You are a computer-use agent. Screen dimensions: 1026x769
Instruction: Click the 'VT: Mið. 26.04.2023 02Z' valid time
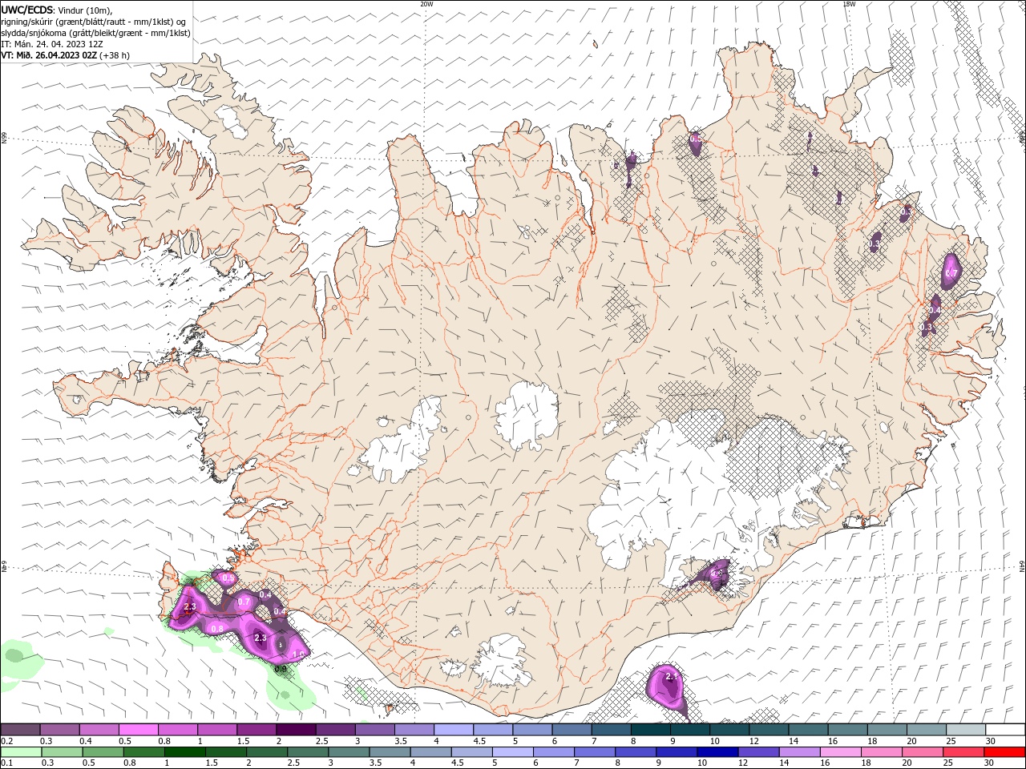click(x=49, y=55)
